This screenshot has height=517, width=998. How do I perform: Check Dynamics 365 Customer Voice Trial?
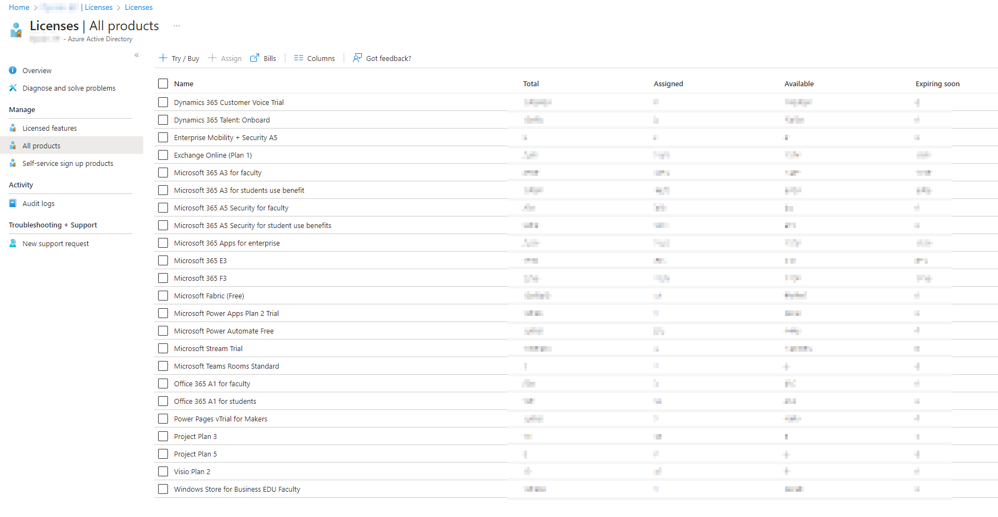click(163, 102)
